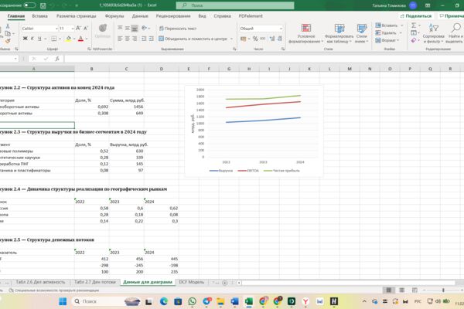Screen dimensions: 464x309
Task: Increase font size with large A icon
Action: coord(78,28)
